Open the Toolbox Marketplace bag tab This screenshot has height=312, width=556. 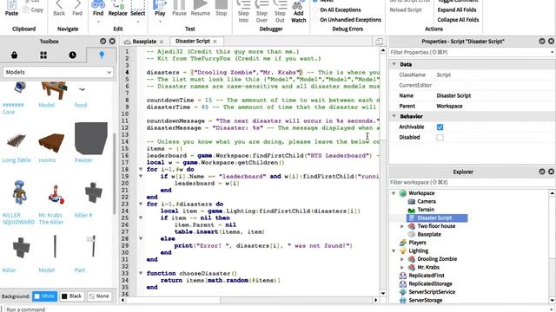(14, 55)
